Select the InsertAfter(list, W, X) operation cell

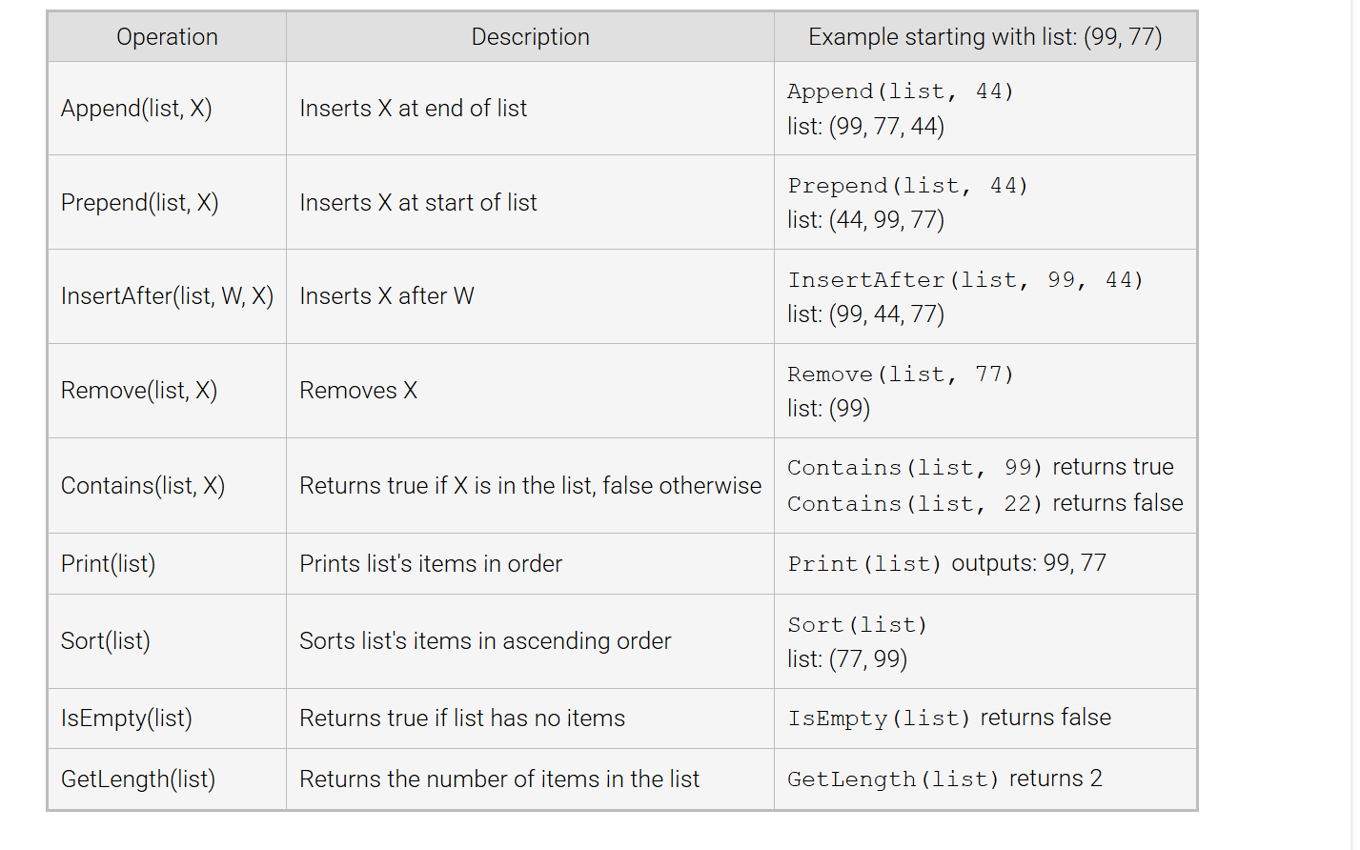click(167, 296)
